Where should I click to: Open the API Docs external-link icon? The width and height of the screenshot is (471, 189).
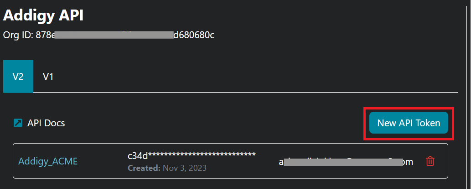[18, 123]
